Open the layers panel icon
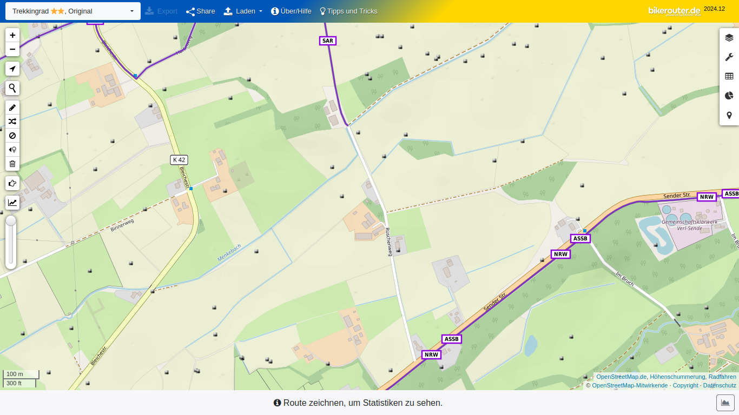 click(729, 38)
